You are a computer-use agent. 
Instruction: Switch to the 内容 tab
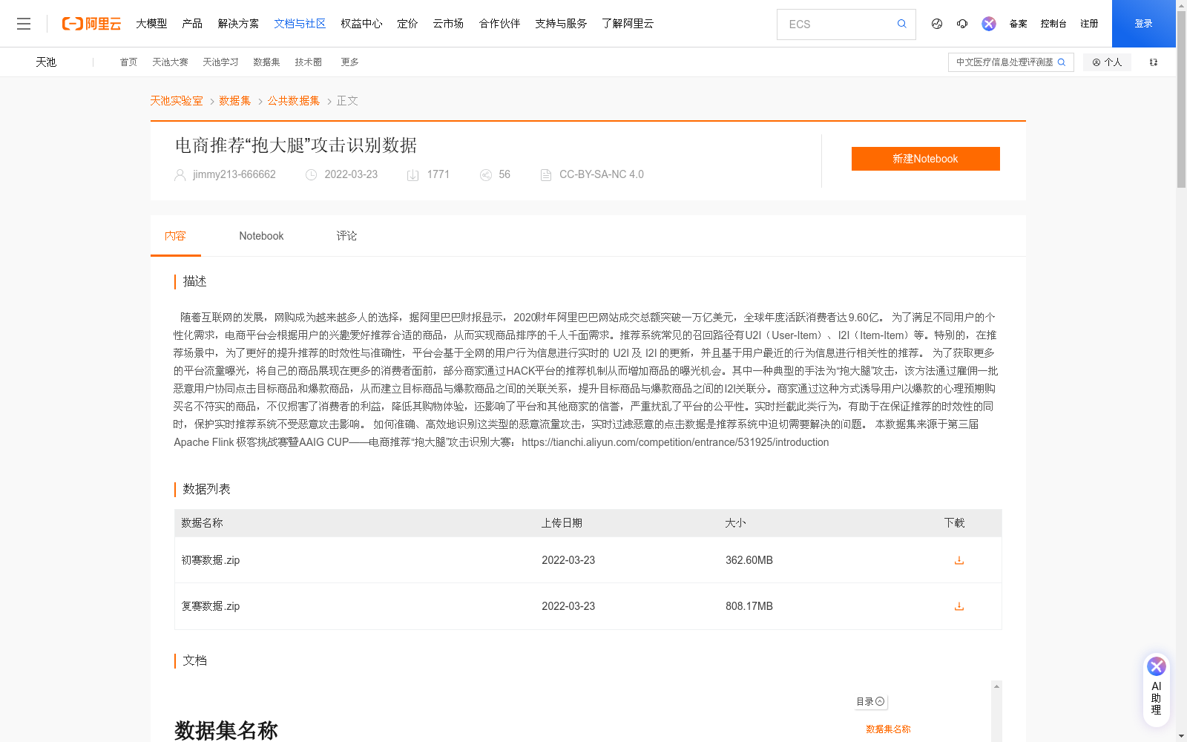pos(175,236)
